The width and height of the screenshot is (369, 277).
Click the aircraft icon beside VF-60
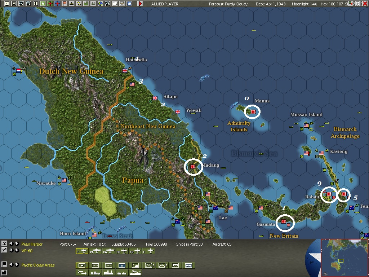click(x=4, y=250)
